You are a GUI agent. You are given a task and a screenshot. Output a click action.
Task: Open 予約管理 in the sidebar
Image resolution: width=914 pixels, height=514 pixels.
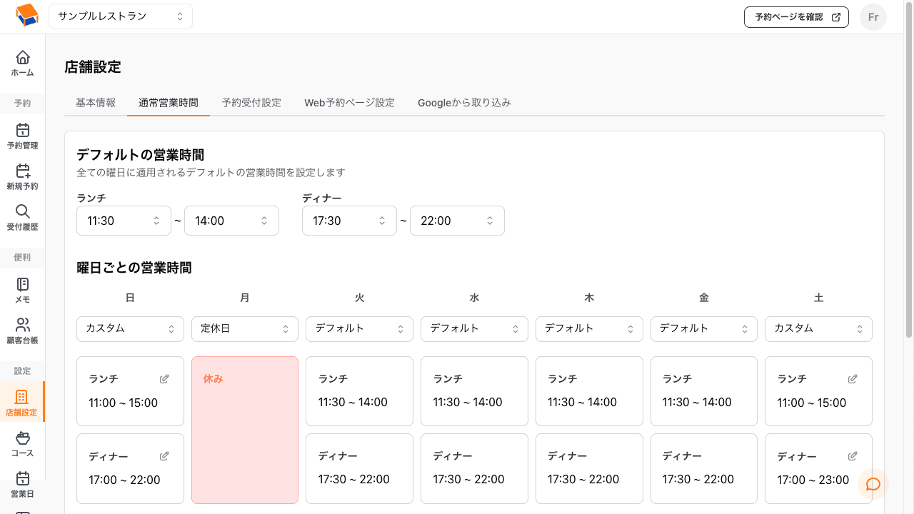(x=22, y=137)
